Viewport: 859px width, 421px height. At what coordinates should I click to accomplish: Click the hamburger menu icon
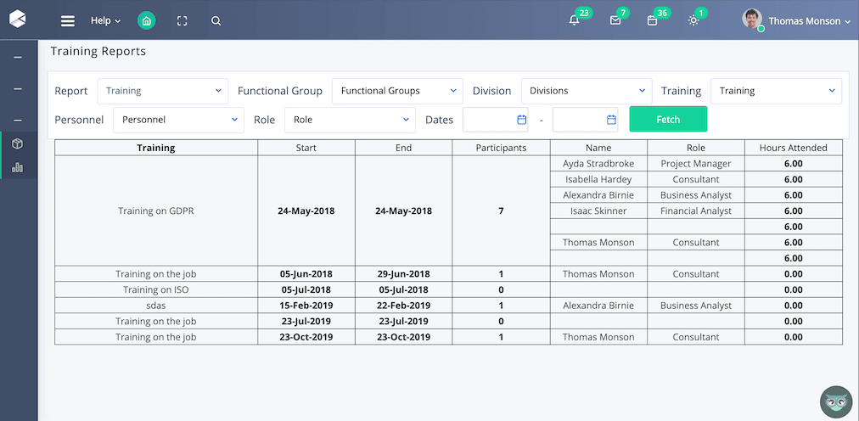68,21
